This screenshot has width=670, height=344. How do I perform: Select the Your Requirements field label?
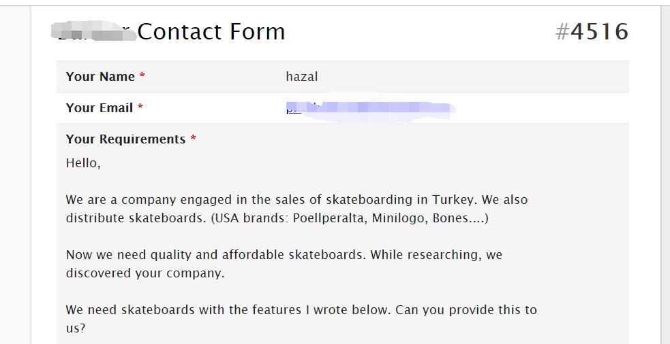[x=125, y=139]
